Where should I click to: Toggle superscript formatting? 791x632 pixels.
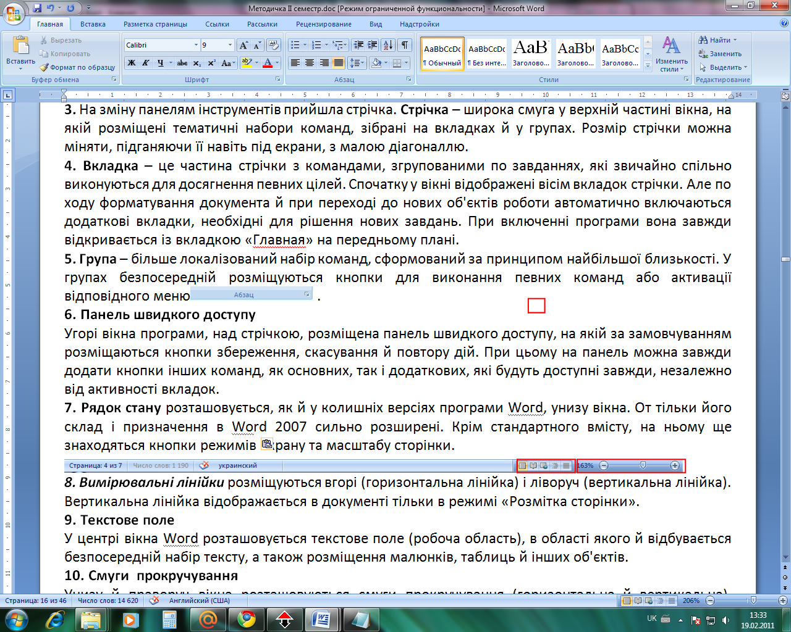[x=211, y=63]
